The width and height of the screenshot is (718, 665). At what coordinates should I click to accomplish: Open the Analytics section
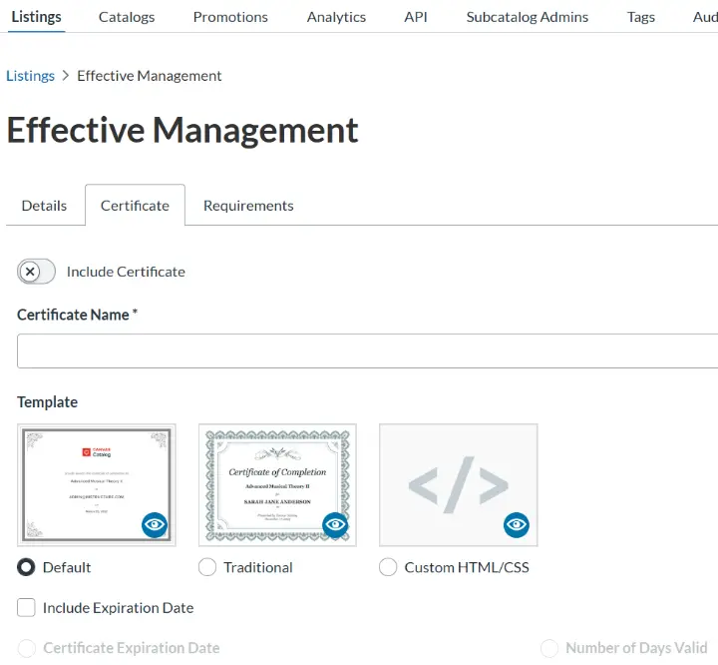336,17
